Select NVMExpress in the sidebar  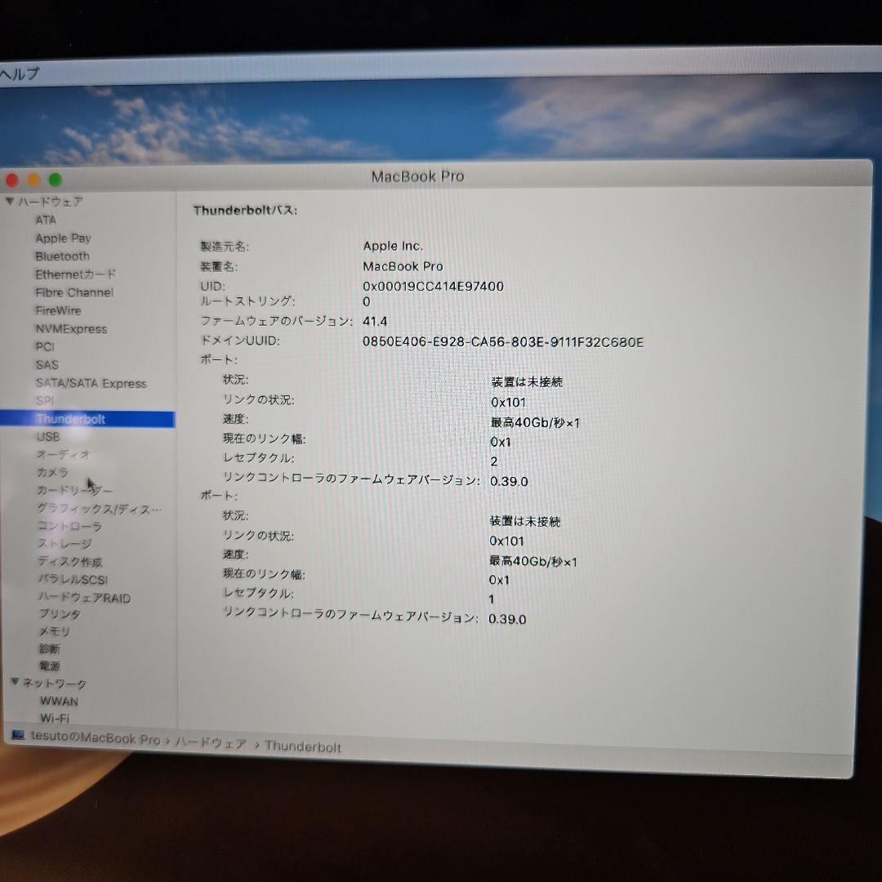(70, 328)
